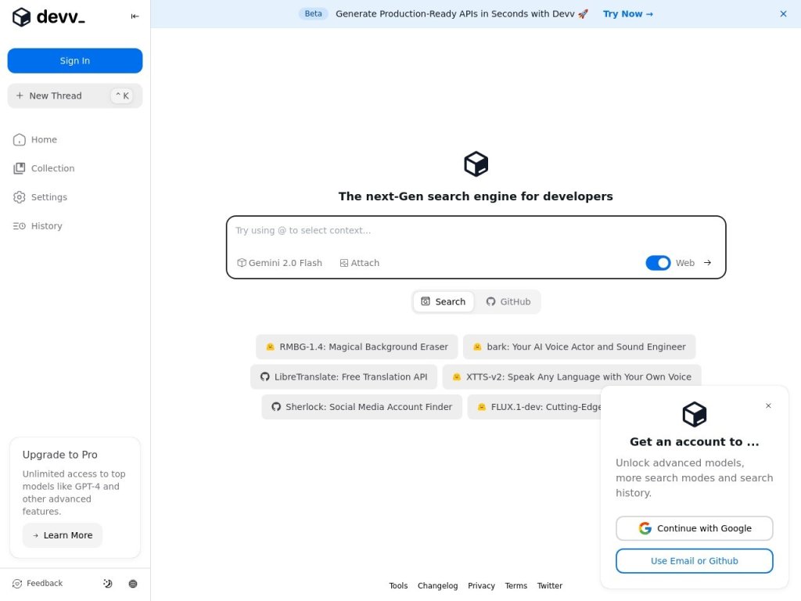Click Search tab magnifier icon

426,301
